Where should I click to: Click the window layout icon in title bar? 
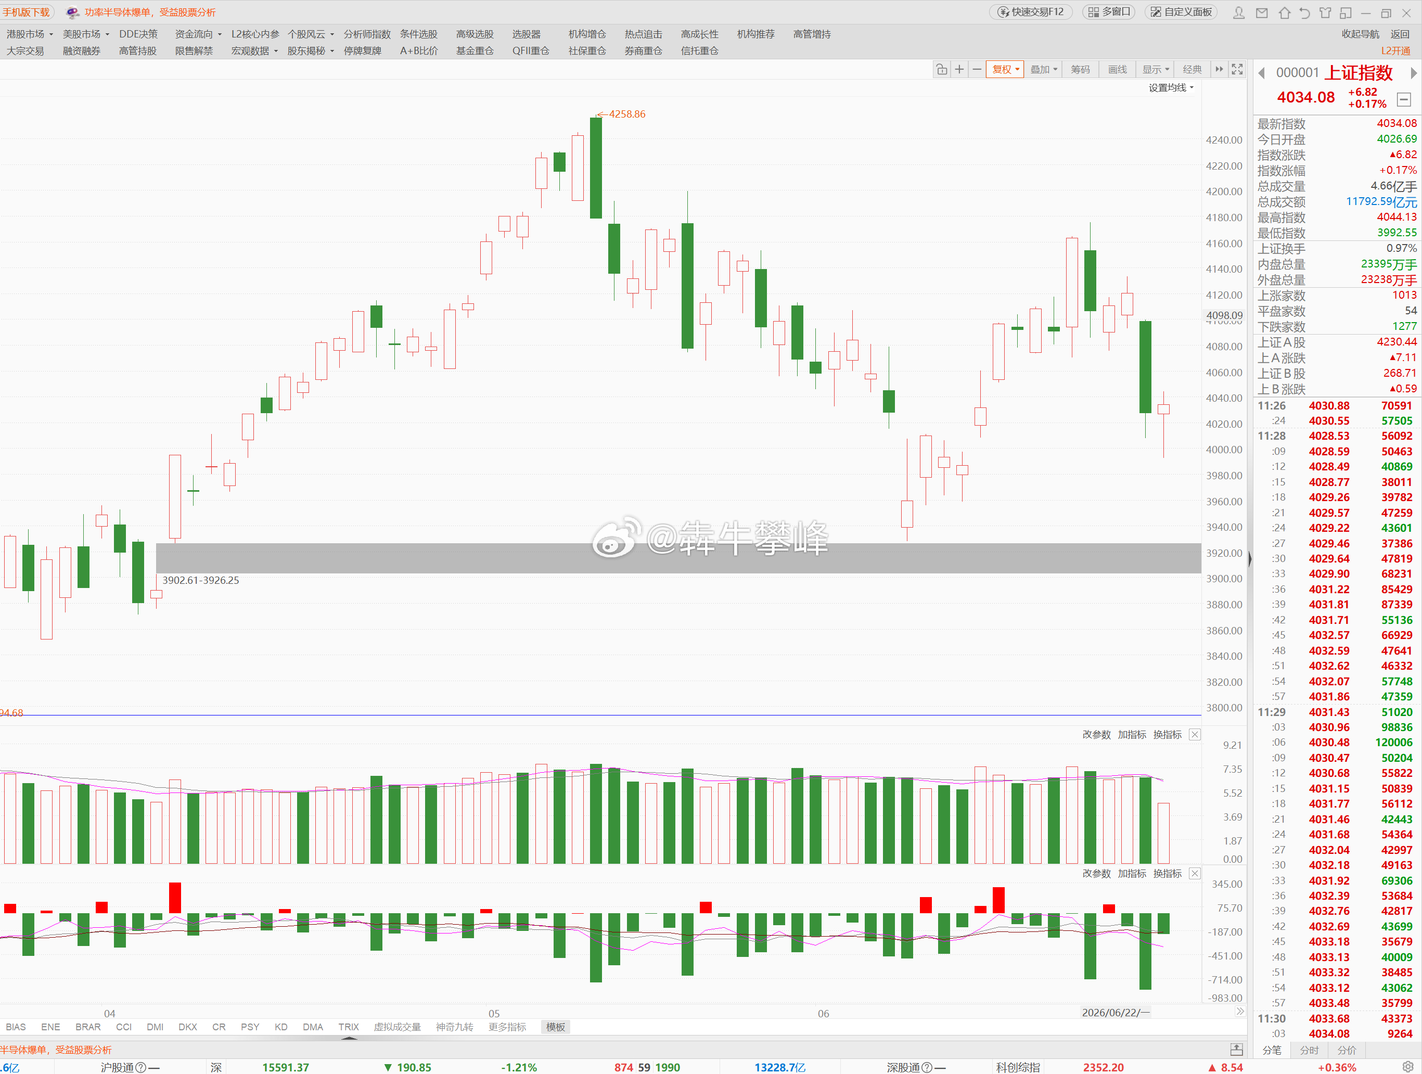tap(1346, 12)
